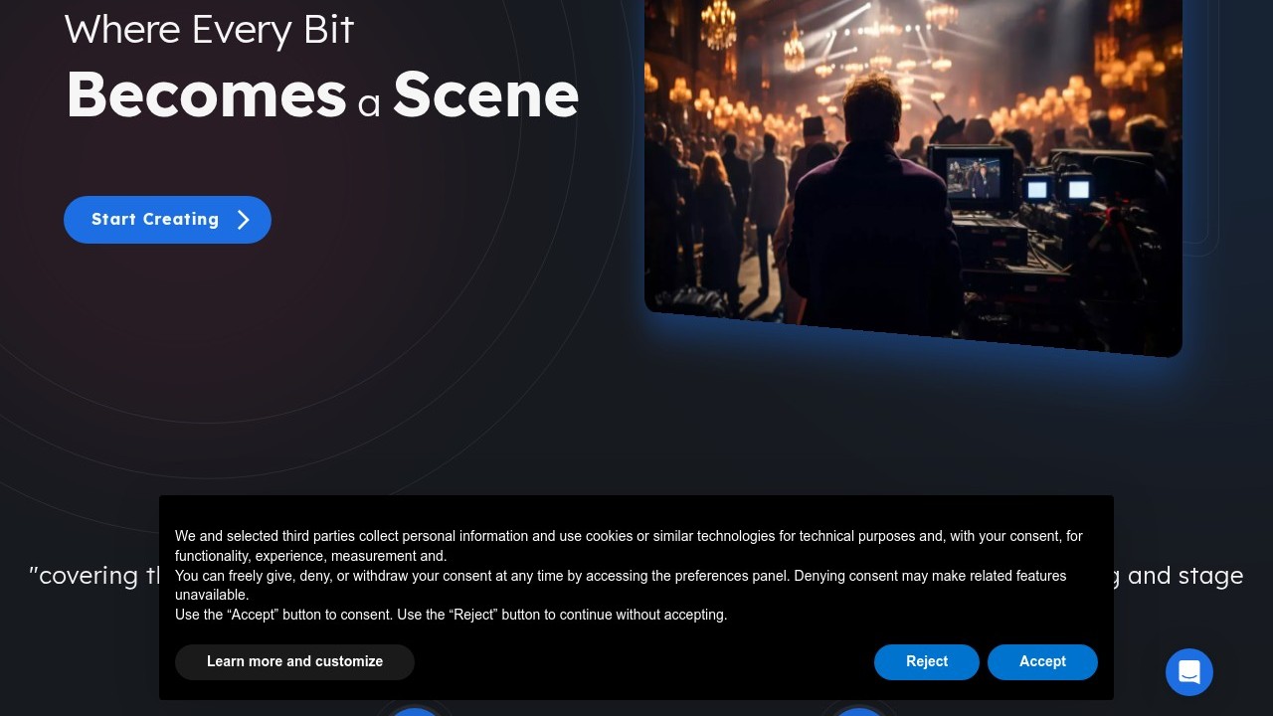Click the bold word 'Scene' in headline

click(485, 94)
